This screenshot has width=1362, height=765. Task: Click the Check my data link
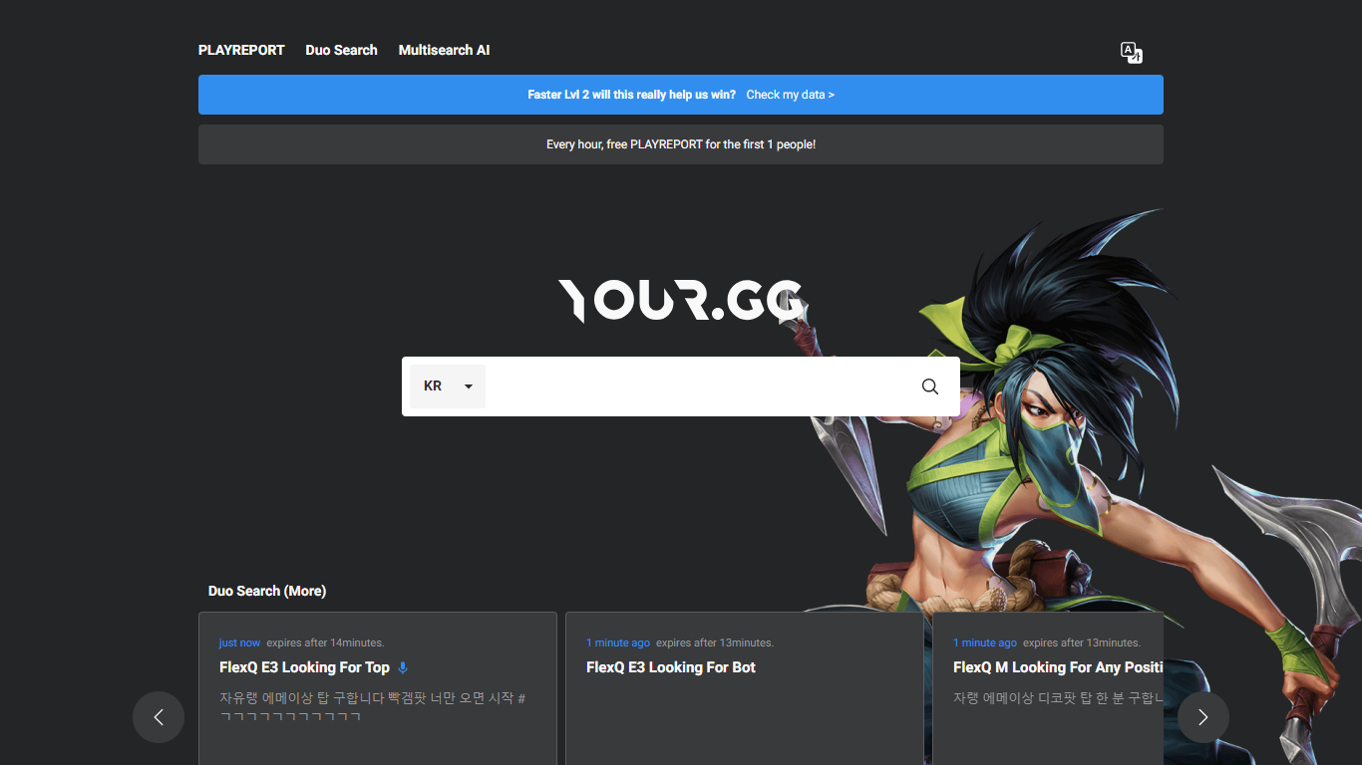pyautogui.click(x=790, y=95)
